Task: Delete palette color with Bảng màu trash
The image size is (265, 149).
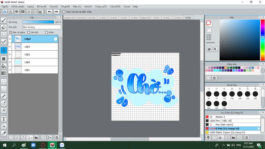Action: click(214, 78)
